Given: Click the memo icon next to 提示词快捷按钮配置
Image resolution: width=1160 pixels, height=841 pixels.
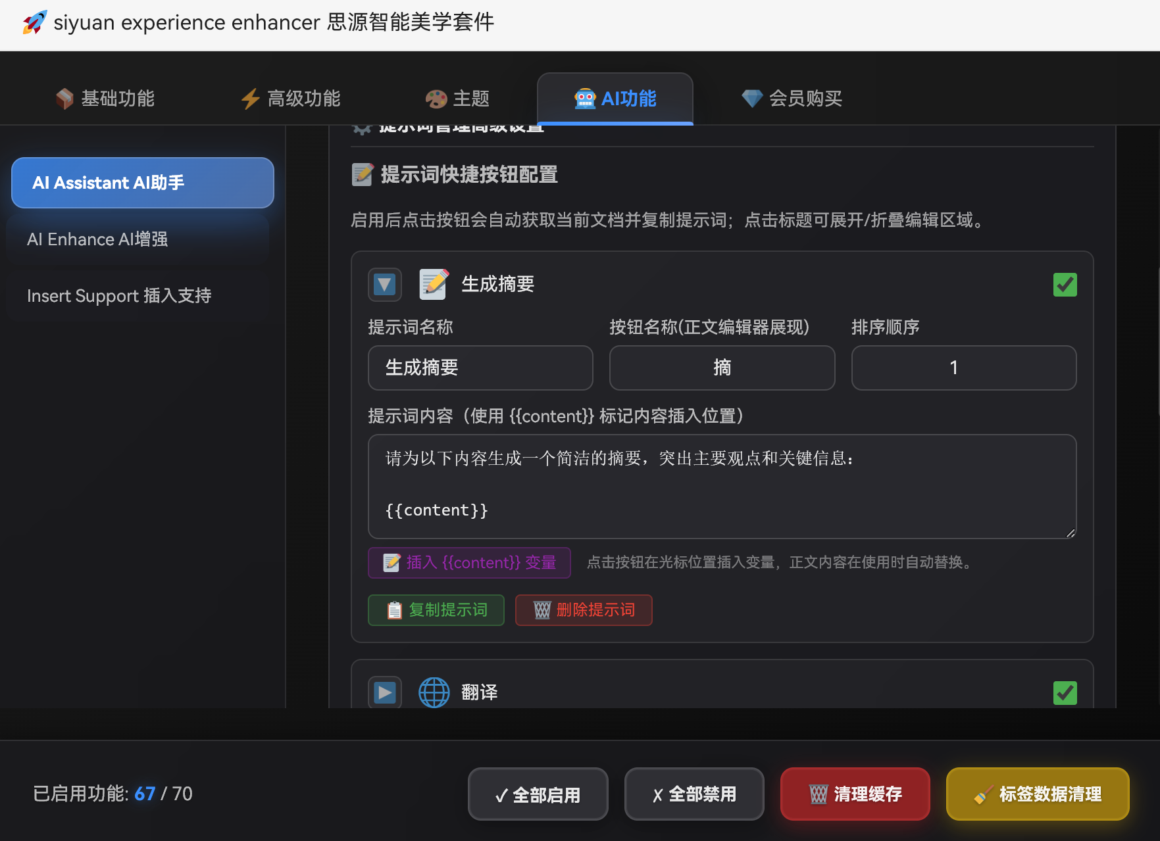Looking at the screenshot, I should 363,174.
